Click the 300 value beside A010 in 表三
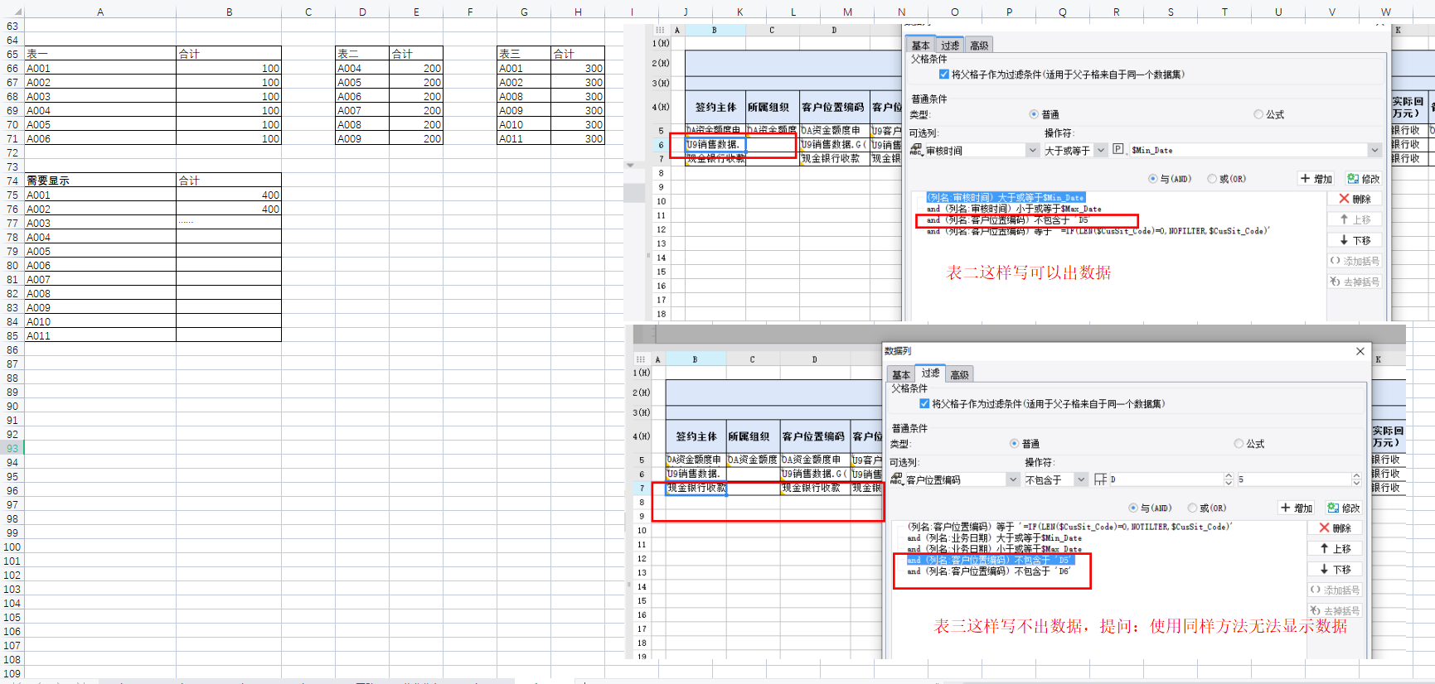Image resolution: width=1435 pixels, height=684 pixels. click(x=578, y=125)
